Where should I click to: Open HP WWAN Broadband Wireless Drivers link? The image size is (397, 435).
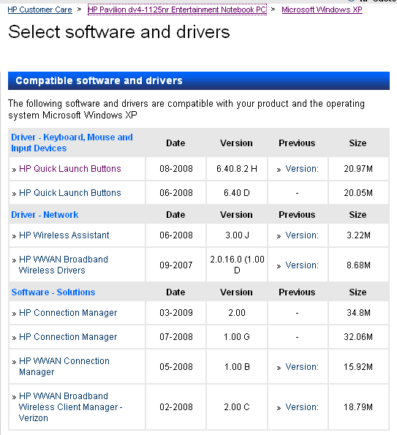[64, 265]
